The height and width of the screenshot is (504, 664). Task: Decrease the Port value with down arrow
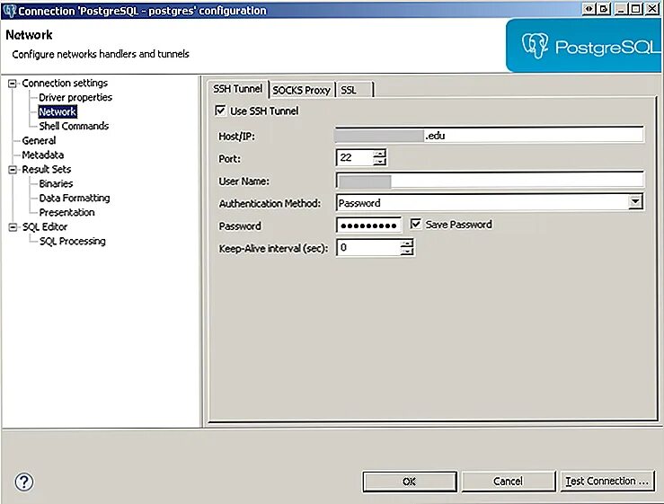click(x=380, y=162)
